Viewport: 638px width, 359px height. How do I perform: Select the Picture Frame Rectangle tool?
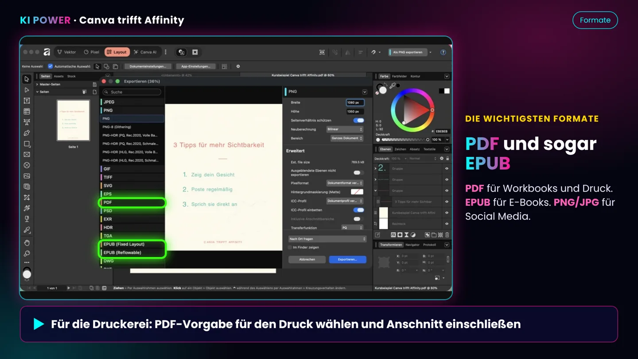tap(27, 155)
